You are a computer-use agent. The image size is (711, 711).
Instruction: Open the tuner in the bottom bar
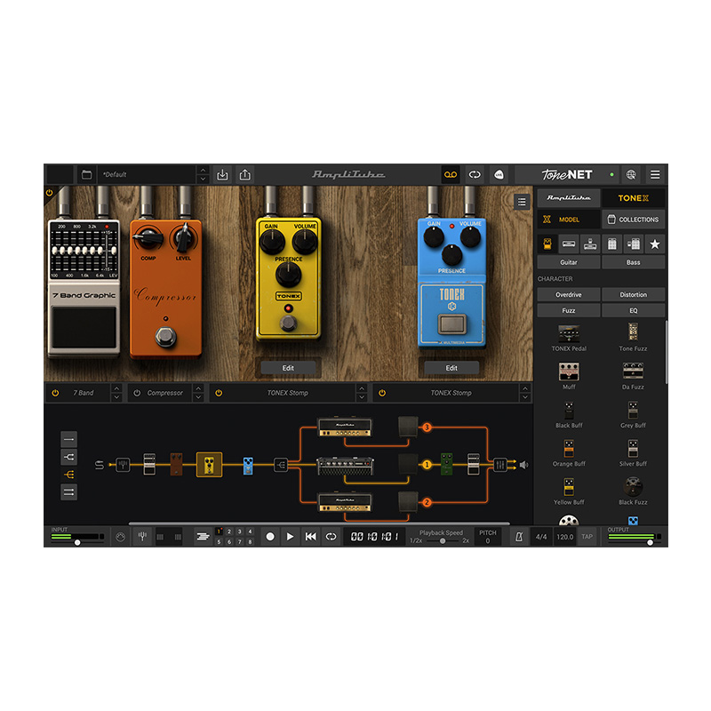click(142, 537)
